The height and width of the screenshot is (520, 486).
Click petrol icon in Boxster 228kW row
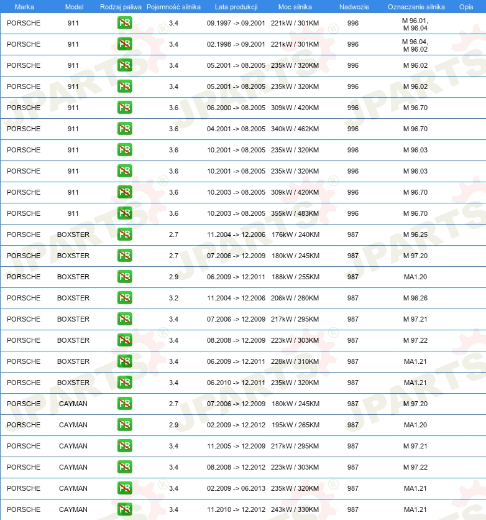coord(124,361)
